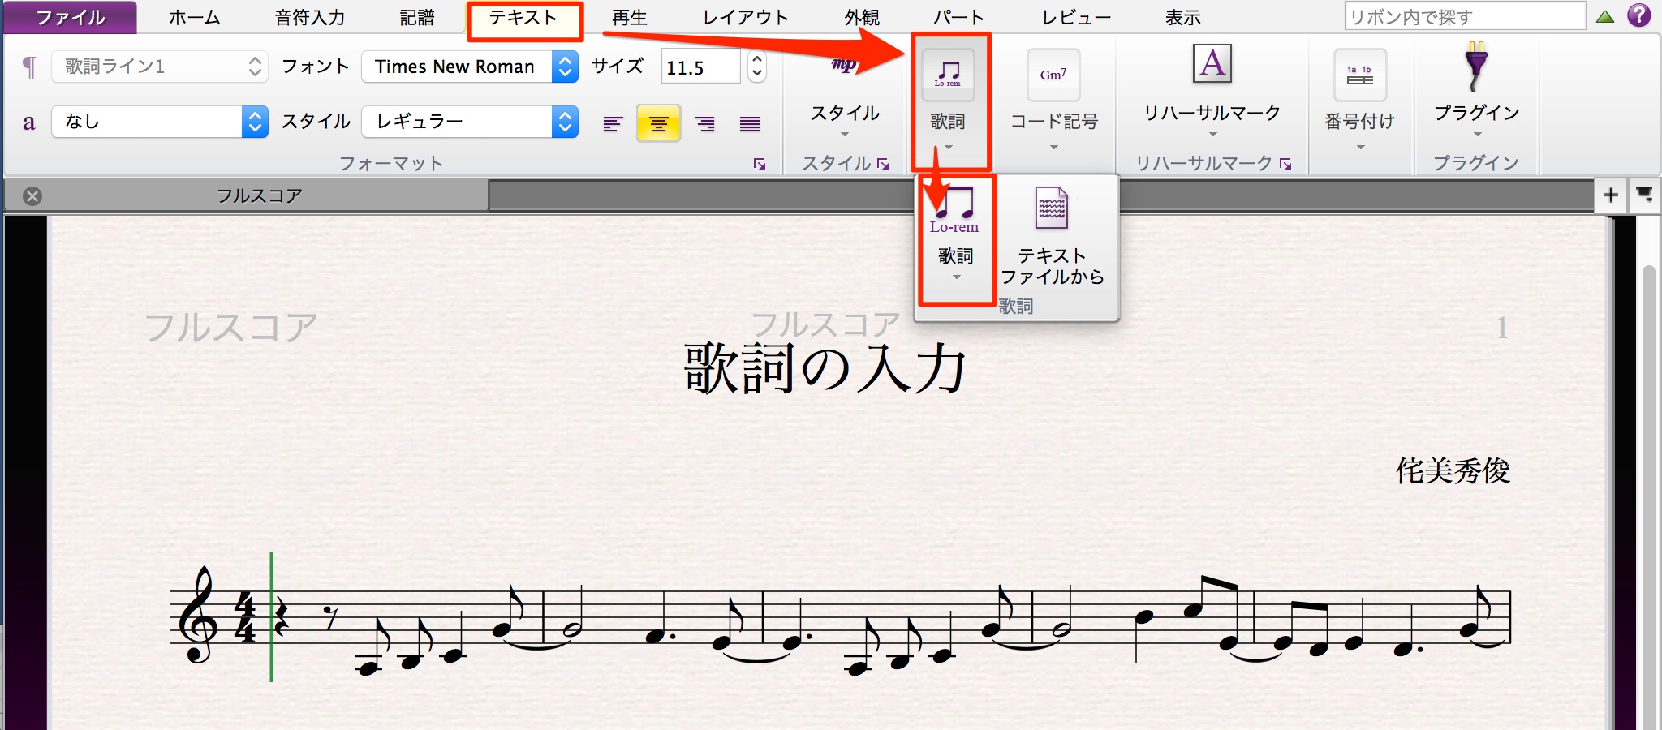Open the レギュラー font style dropdown
Screen dimensions: 1662x730
click(565, 122)
